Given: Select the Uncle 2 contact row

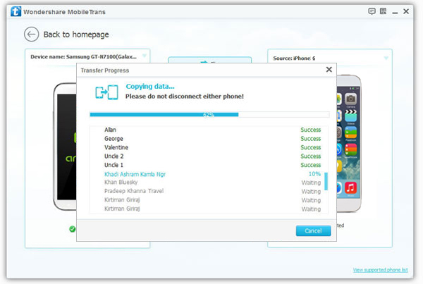Looking at the screenshot, I should coord(209,156).
